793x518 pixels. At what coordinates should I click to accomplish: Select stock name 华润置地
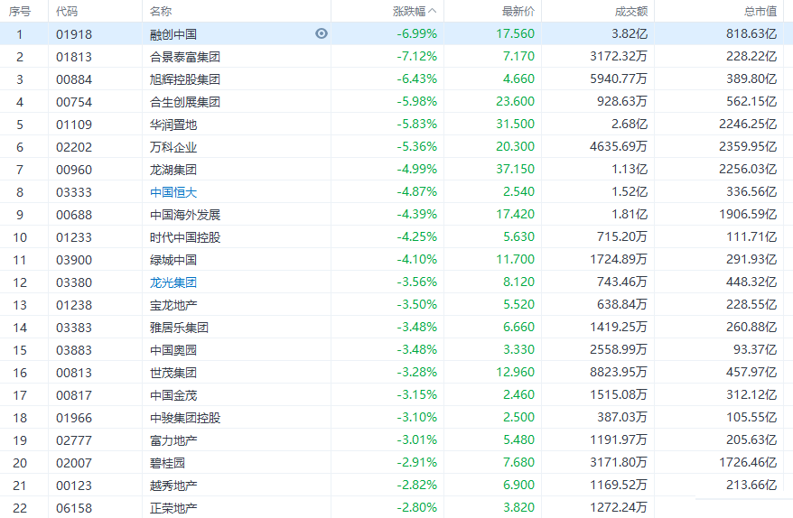click(173, 125)
